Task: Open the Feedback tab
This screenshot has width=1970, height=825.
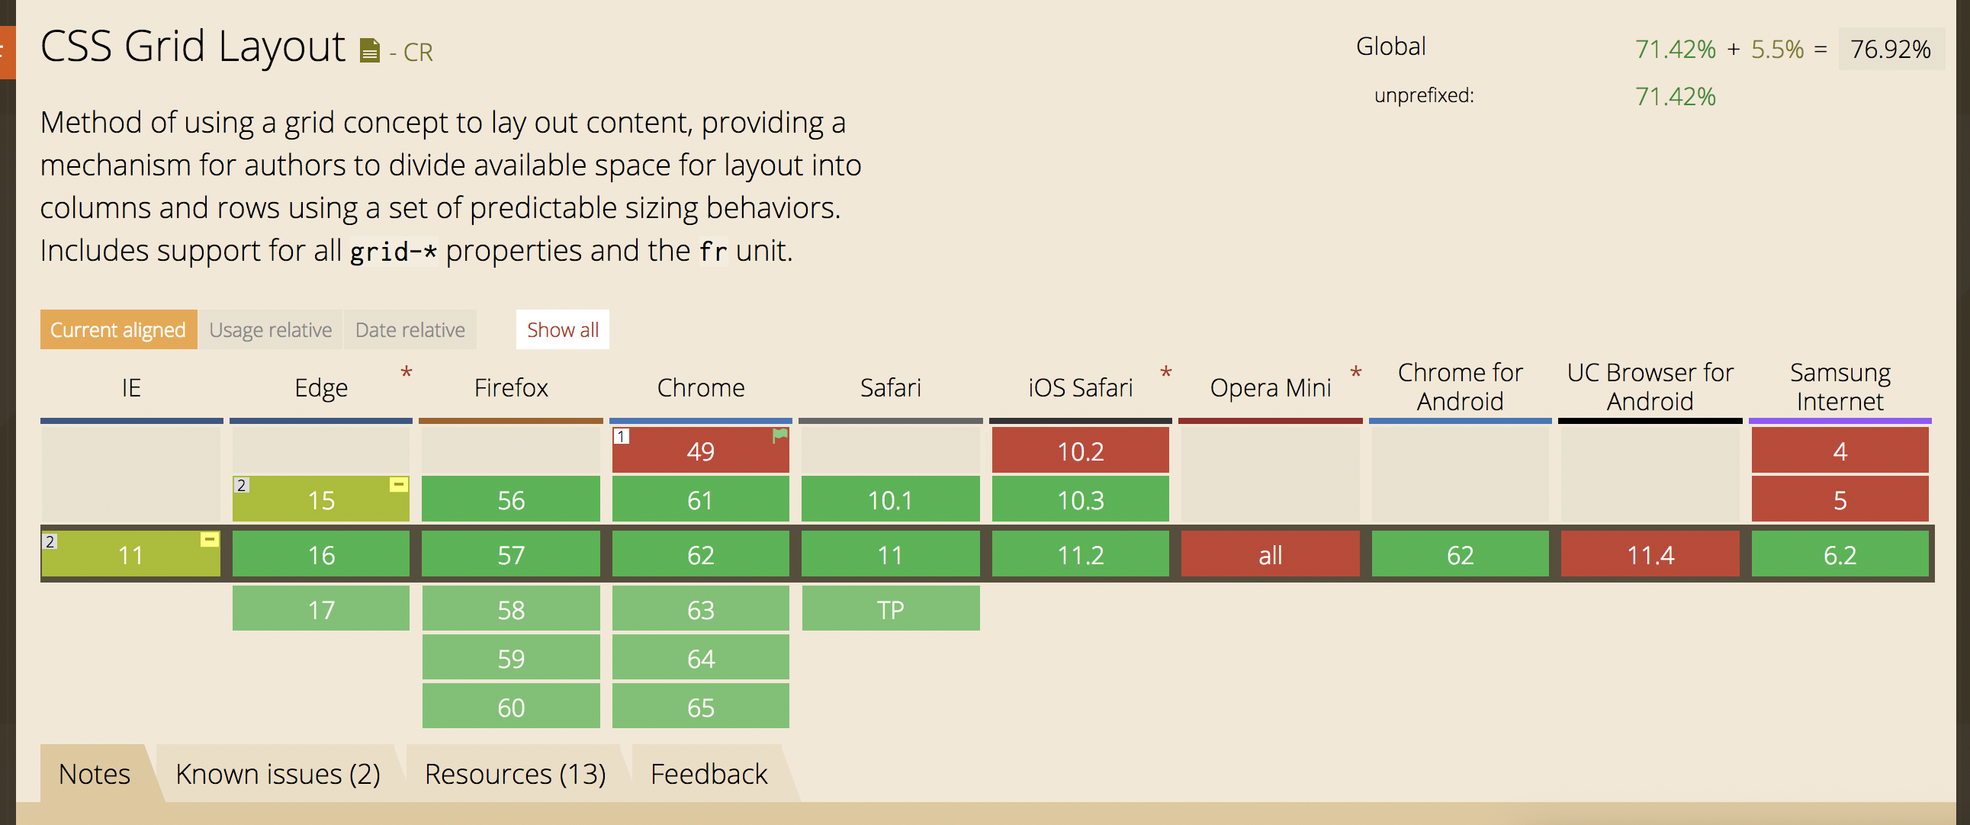Action: click(x=709, y=773)
